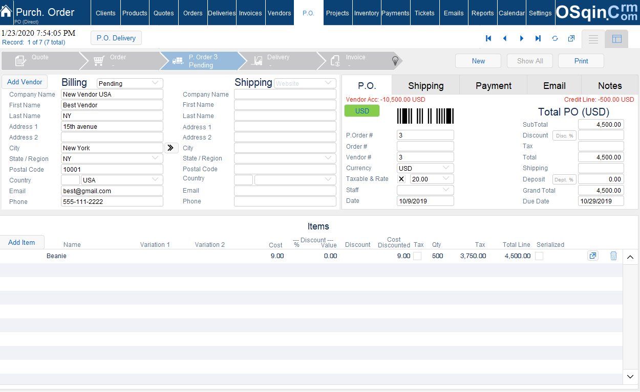Open the Inventory menu
Screen dimensions: 640x392
pyautogui.click(x=367, y=13)
